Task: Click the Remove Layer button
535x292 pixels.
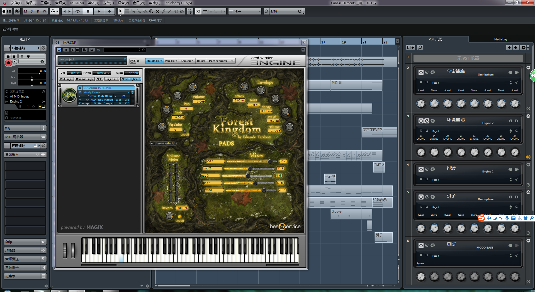Action: pyautogui.click(x=85, y=79)
